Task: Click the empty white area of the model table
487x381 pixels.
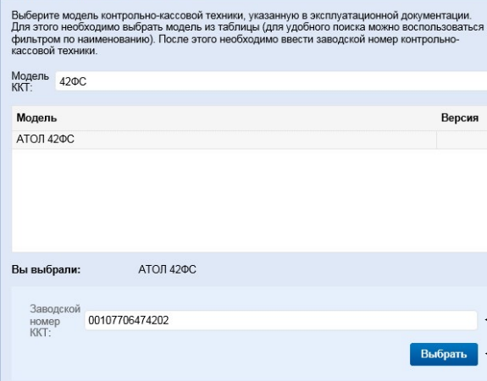Action: 249,201
